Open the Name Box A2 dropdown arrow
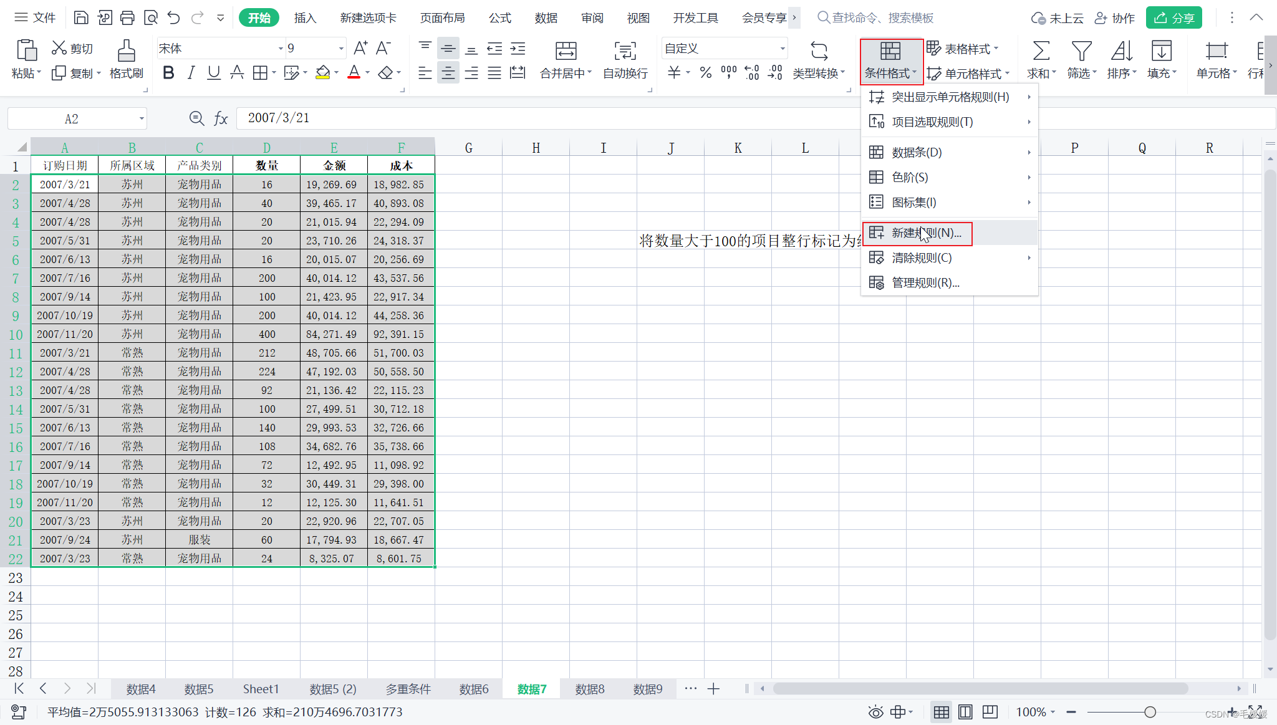The width and height of the screenshot is (1277, 725). tap(142, 118)
